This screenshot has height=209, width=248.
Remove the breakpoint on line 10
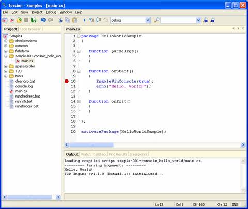(67, 81)
